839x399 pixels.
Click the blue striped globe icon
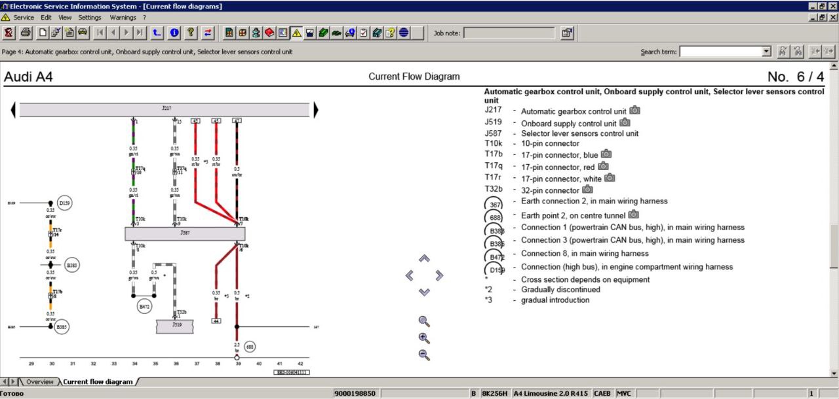403,32
